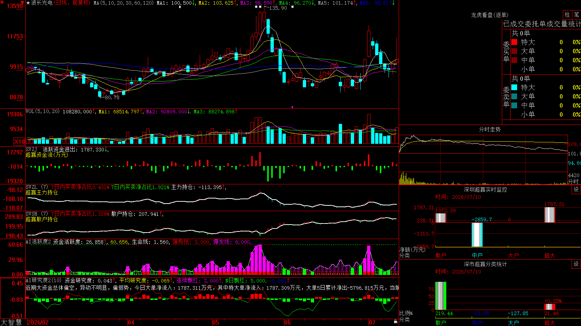Click the red 超大 bar in 深市超赢分类统计
This screenshot has width=581, height=326.
550,307
